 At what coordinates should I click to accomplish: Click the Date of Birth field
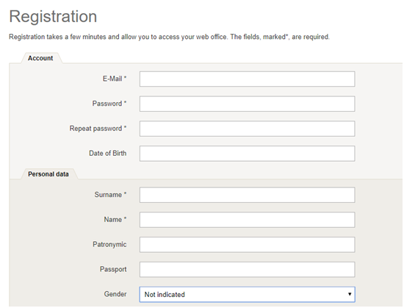247,154
